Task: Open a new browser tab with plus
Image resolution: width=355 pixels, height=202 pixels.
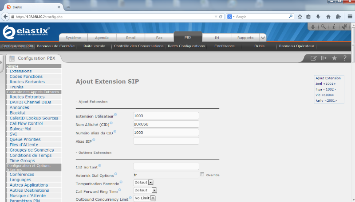Action: [x=68, y=7]
